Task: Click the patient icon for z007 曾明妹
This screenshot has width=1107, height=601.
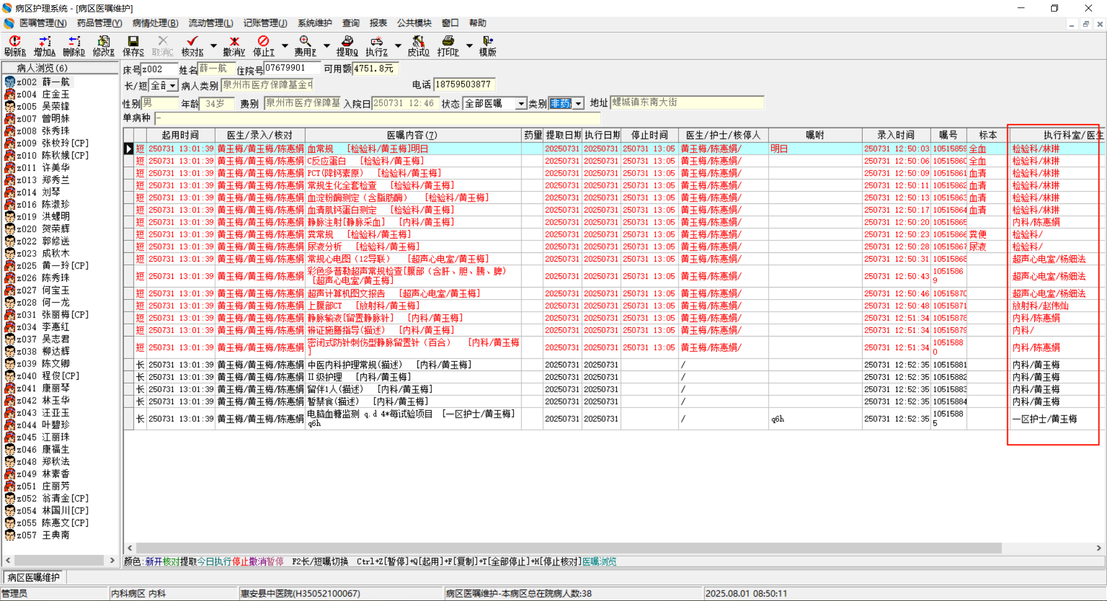Action: click(x=10, y=119)
